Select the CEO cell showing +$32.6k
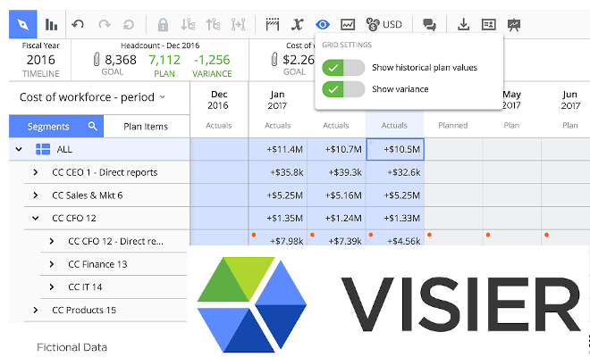 click(x=395, y=172)
